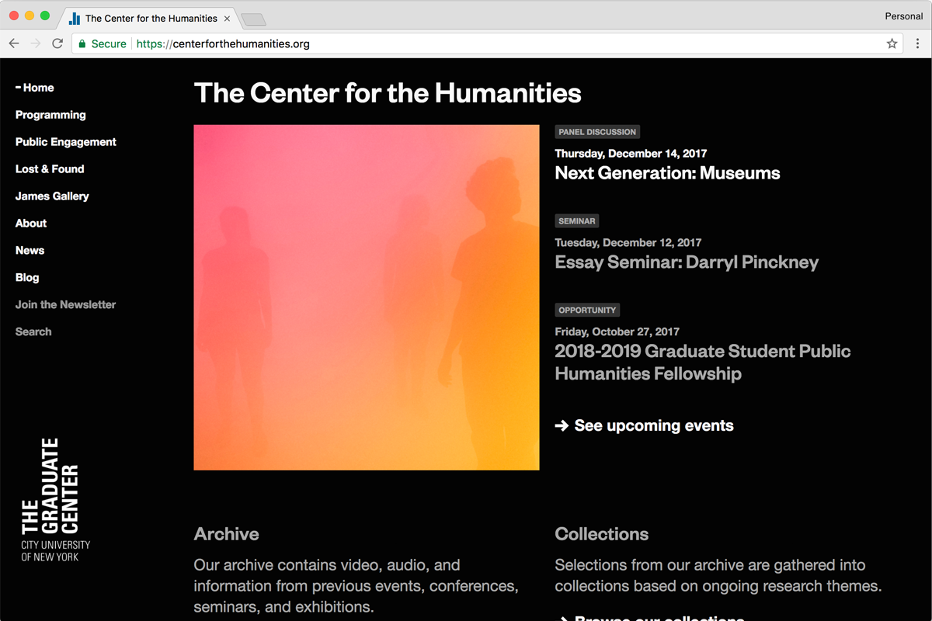The height and width of the screenshot is (621, 932).
Task: Click the browser forward arrow
Action: (x=36, y=43)
